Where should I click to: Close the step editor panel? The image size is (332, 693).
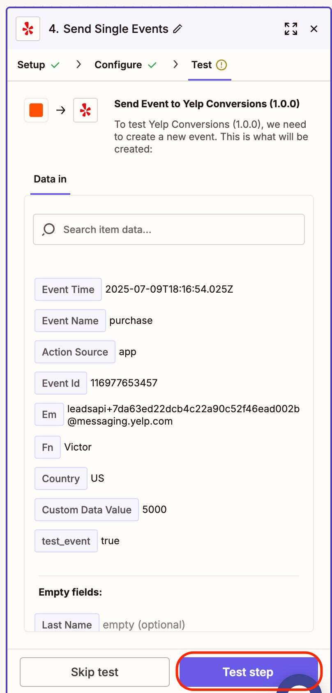click(314, 29)
